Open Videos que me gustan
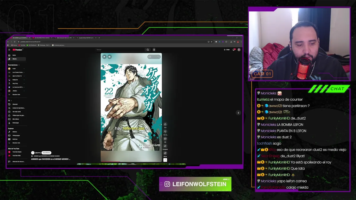Image resolution: width=356 pixels, height=200 pixels. (x=16, y=115)
